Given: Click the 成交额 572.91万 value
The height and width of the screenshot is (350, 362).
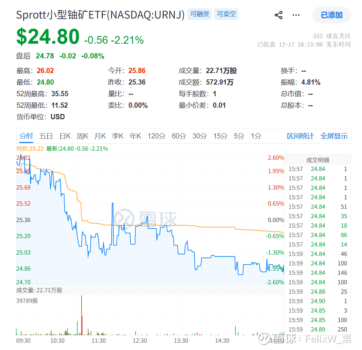Looking at the screenshot, I should tap(220, 82).
